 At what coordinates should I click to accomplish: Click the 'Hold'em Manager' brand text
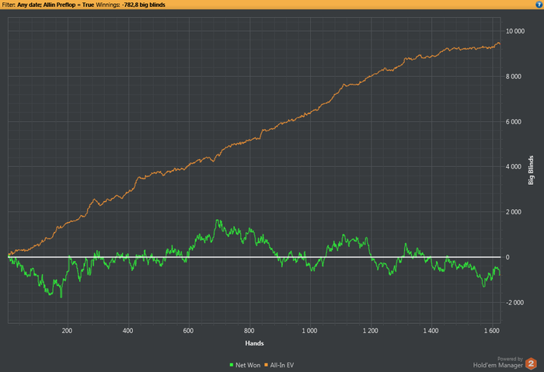click(498, 365)
